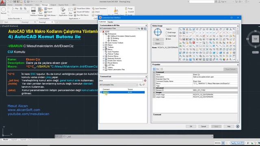The width and height of the screenshot is (260, 146).
Task: Click the Plot icon in Quick Access
Action: [28, 2]
